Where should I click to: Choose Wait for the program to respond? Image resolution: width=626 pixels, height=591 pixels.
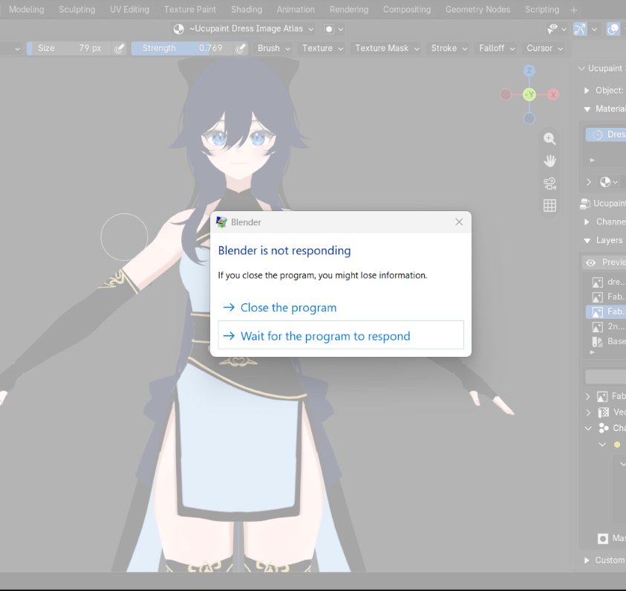[x=341, y=335]
